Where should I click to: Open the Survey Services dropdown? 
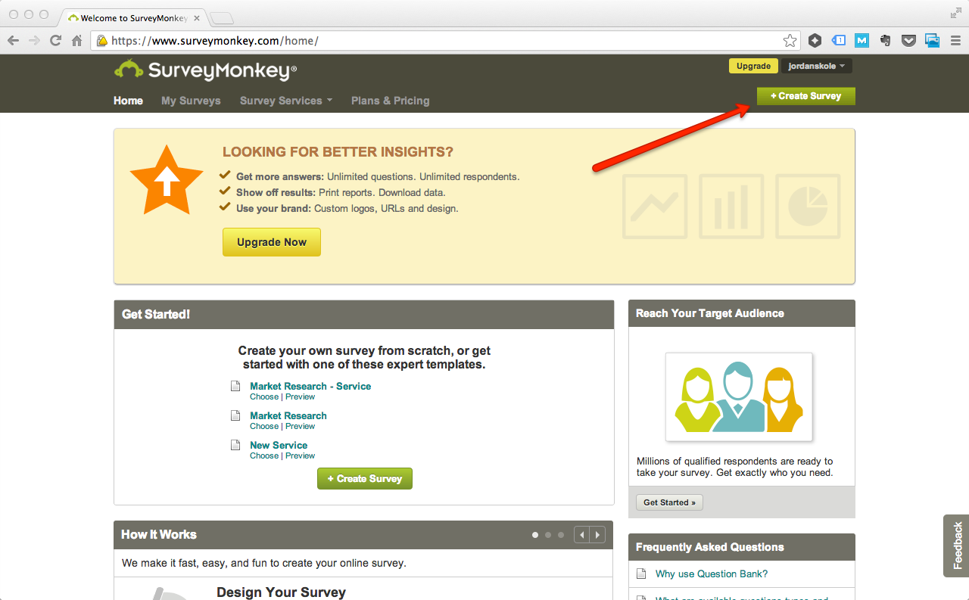(285, 100)
